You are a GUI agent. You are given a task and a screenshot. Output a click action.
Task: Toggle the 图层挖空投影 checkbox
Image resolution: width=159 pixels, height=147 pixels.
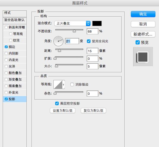point(57,103)
